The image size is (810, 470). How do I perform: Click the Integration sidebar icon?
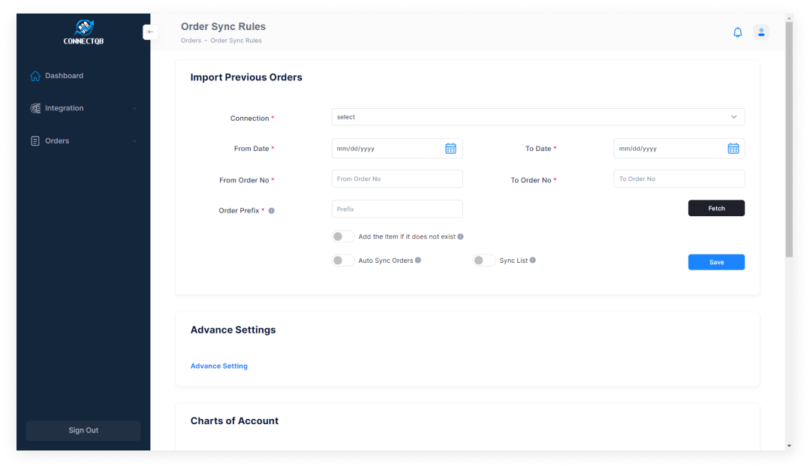[x=35, y=108]
